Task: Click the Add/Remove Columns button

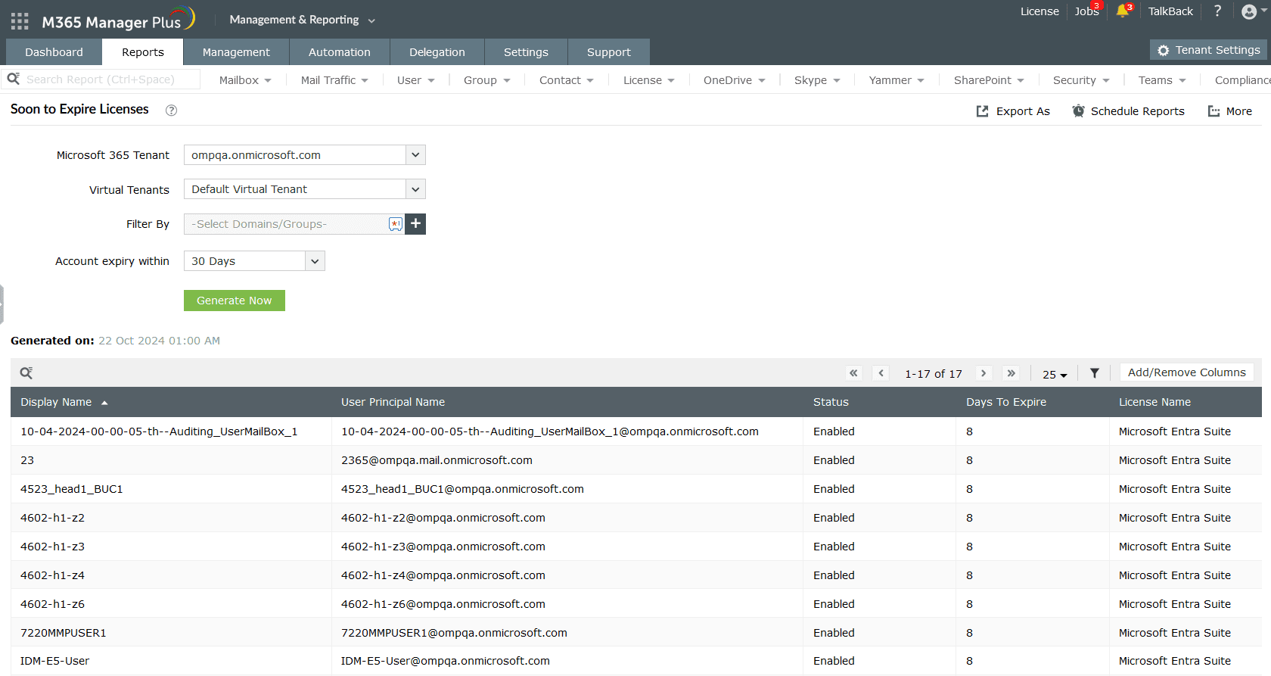Action: (1186, 372)
